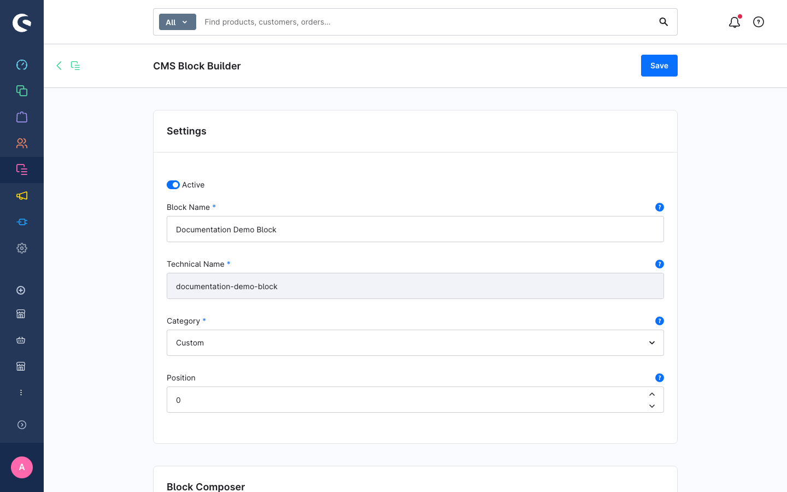Expand the sidebar with the arrow circle
The width and height of the screenshot is (787, 492).
coord(22,425)
